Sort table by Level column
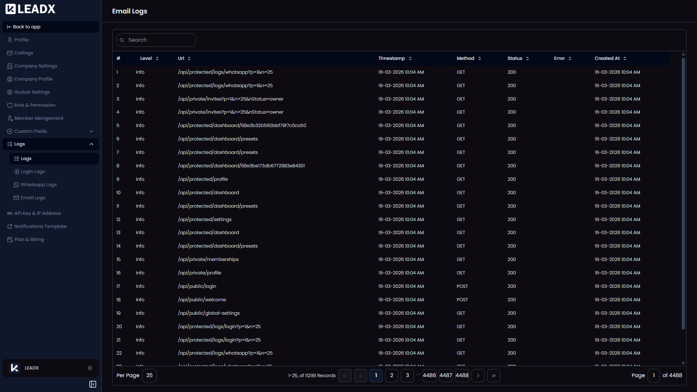This screenshot has height=392, width=697. coord(157,58)
